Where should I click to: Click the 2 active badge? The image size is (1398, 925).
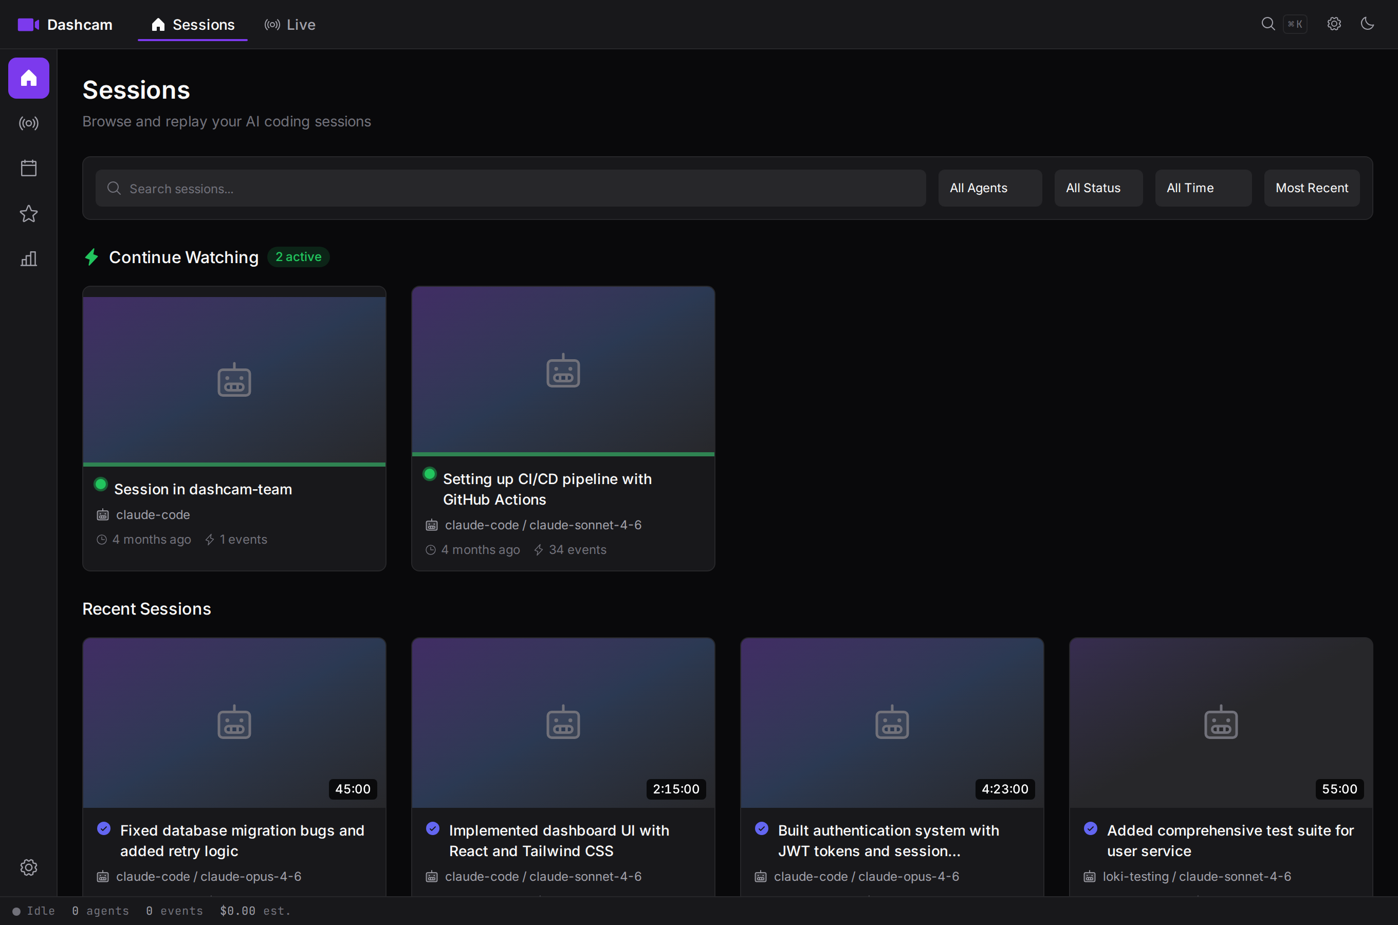[x=299, y=257]
